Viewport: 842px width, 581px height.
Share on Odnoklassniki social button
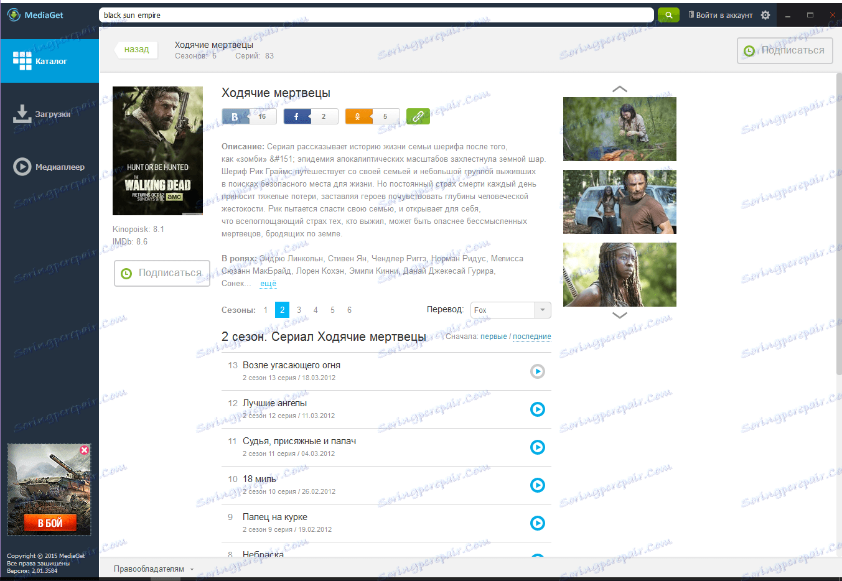click(x=372, y=116)
